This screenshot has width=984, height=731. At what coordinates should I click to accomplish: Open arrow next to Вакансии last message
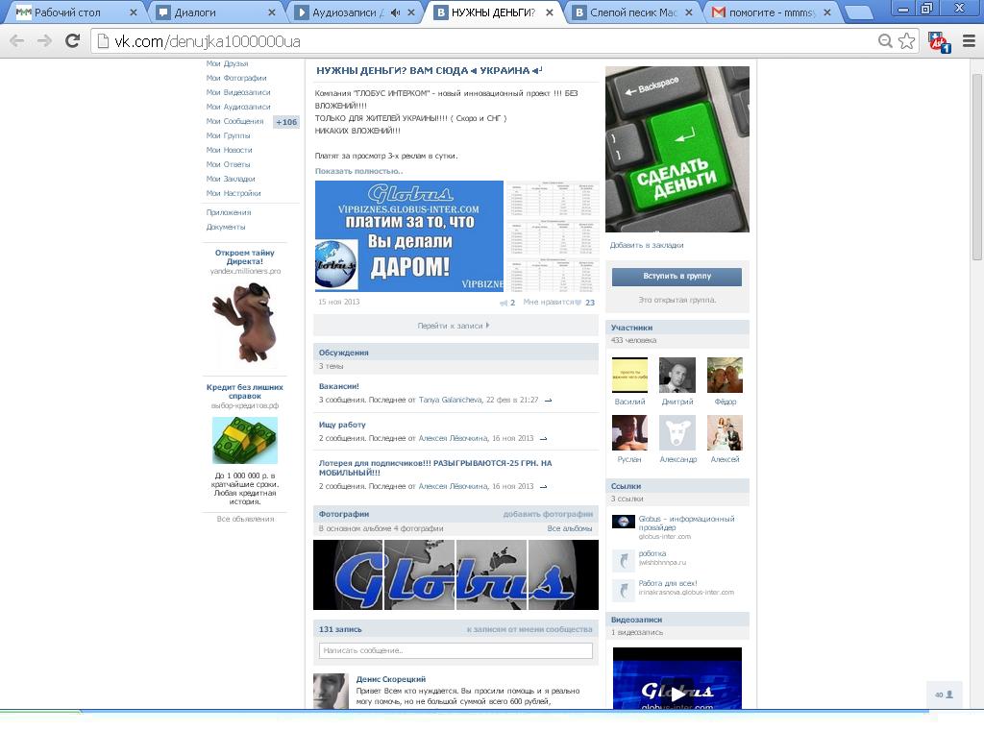tap(548, 401)
